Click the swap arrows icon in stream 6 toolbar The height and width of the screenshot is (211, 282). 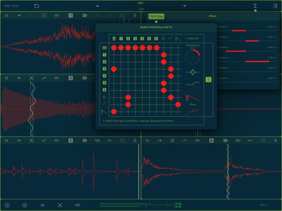point(185,140)
